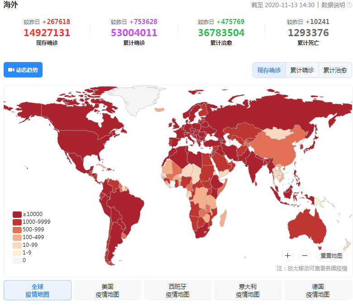Toggle the 0 cases legend swatch

pos(17,260)
